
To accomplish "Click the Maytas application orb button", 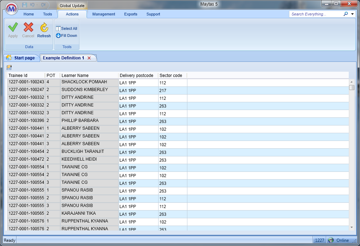I will [x=12, y=8].
